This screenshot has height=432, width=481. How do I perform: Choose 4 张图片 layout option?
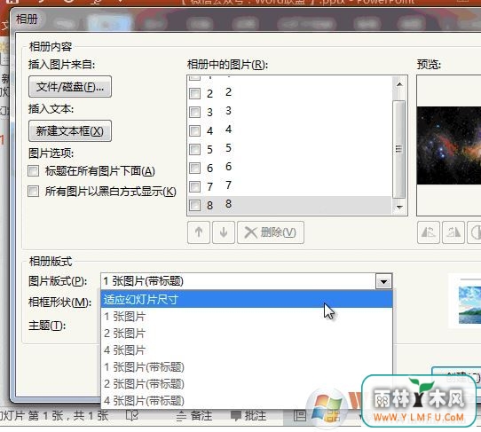click(x=247, y=350)
